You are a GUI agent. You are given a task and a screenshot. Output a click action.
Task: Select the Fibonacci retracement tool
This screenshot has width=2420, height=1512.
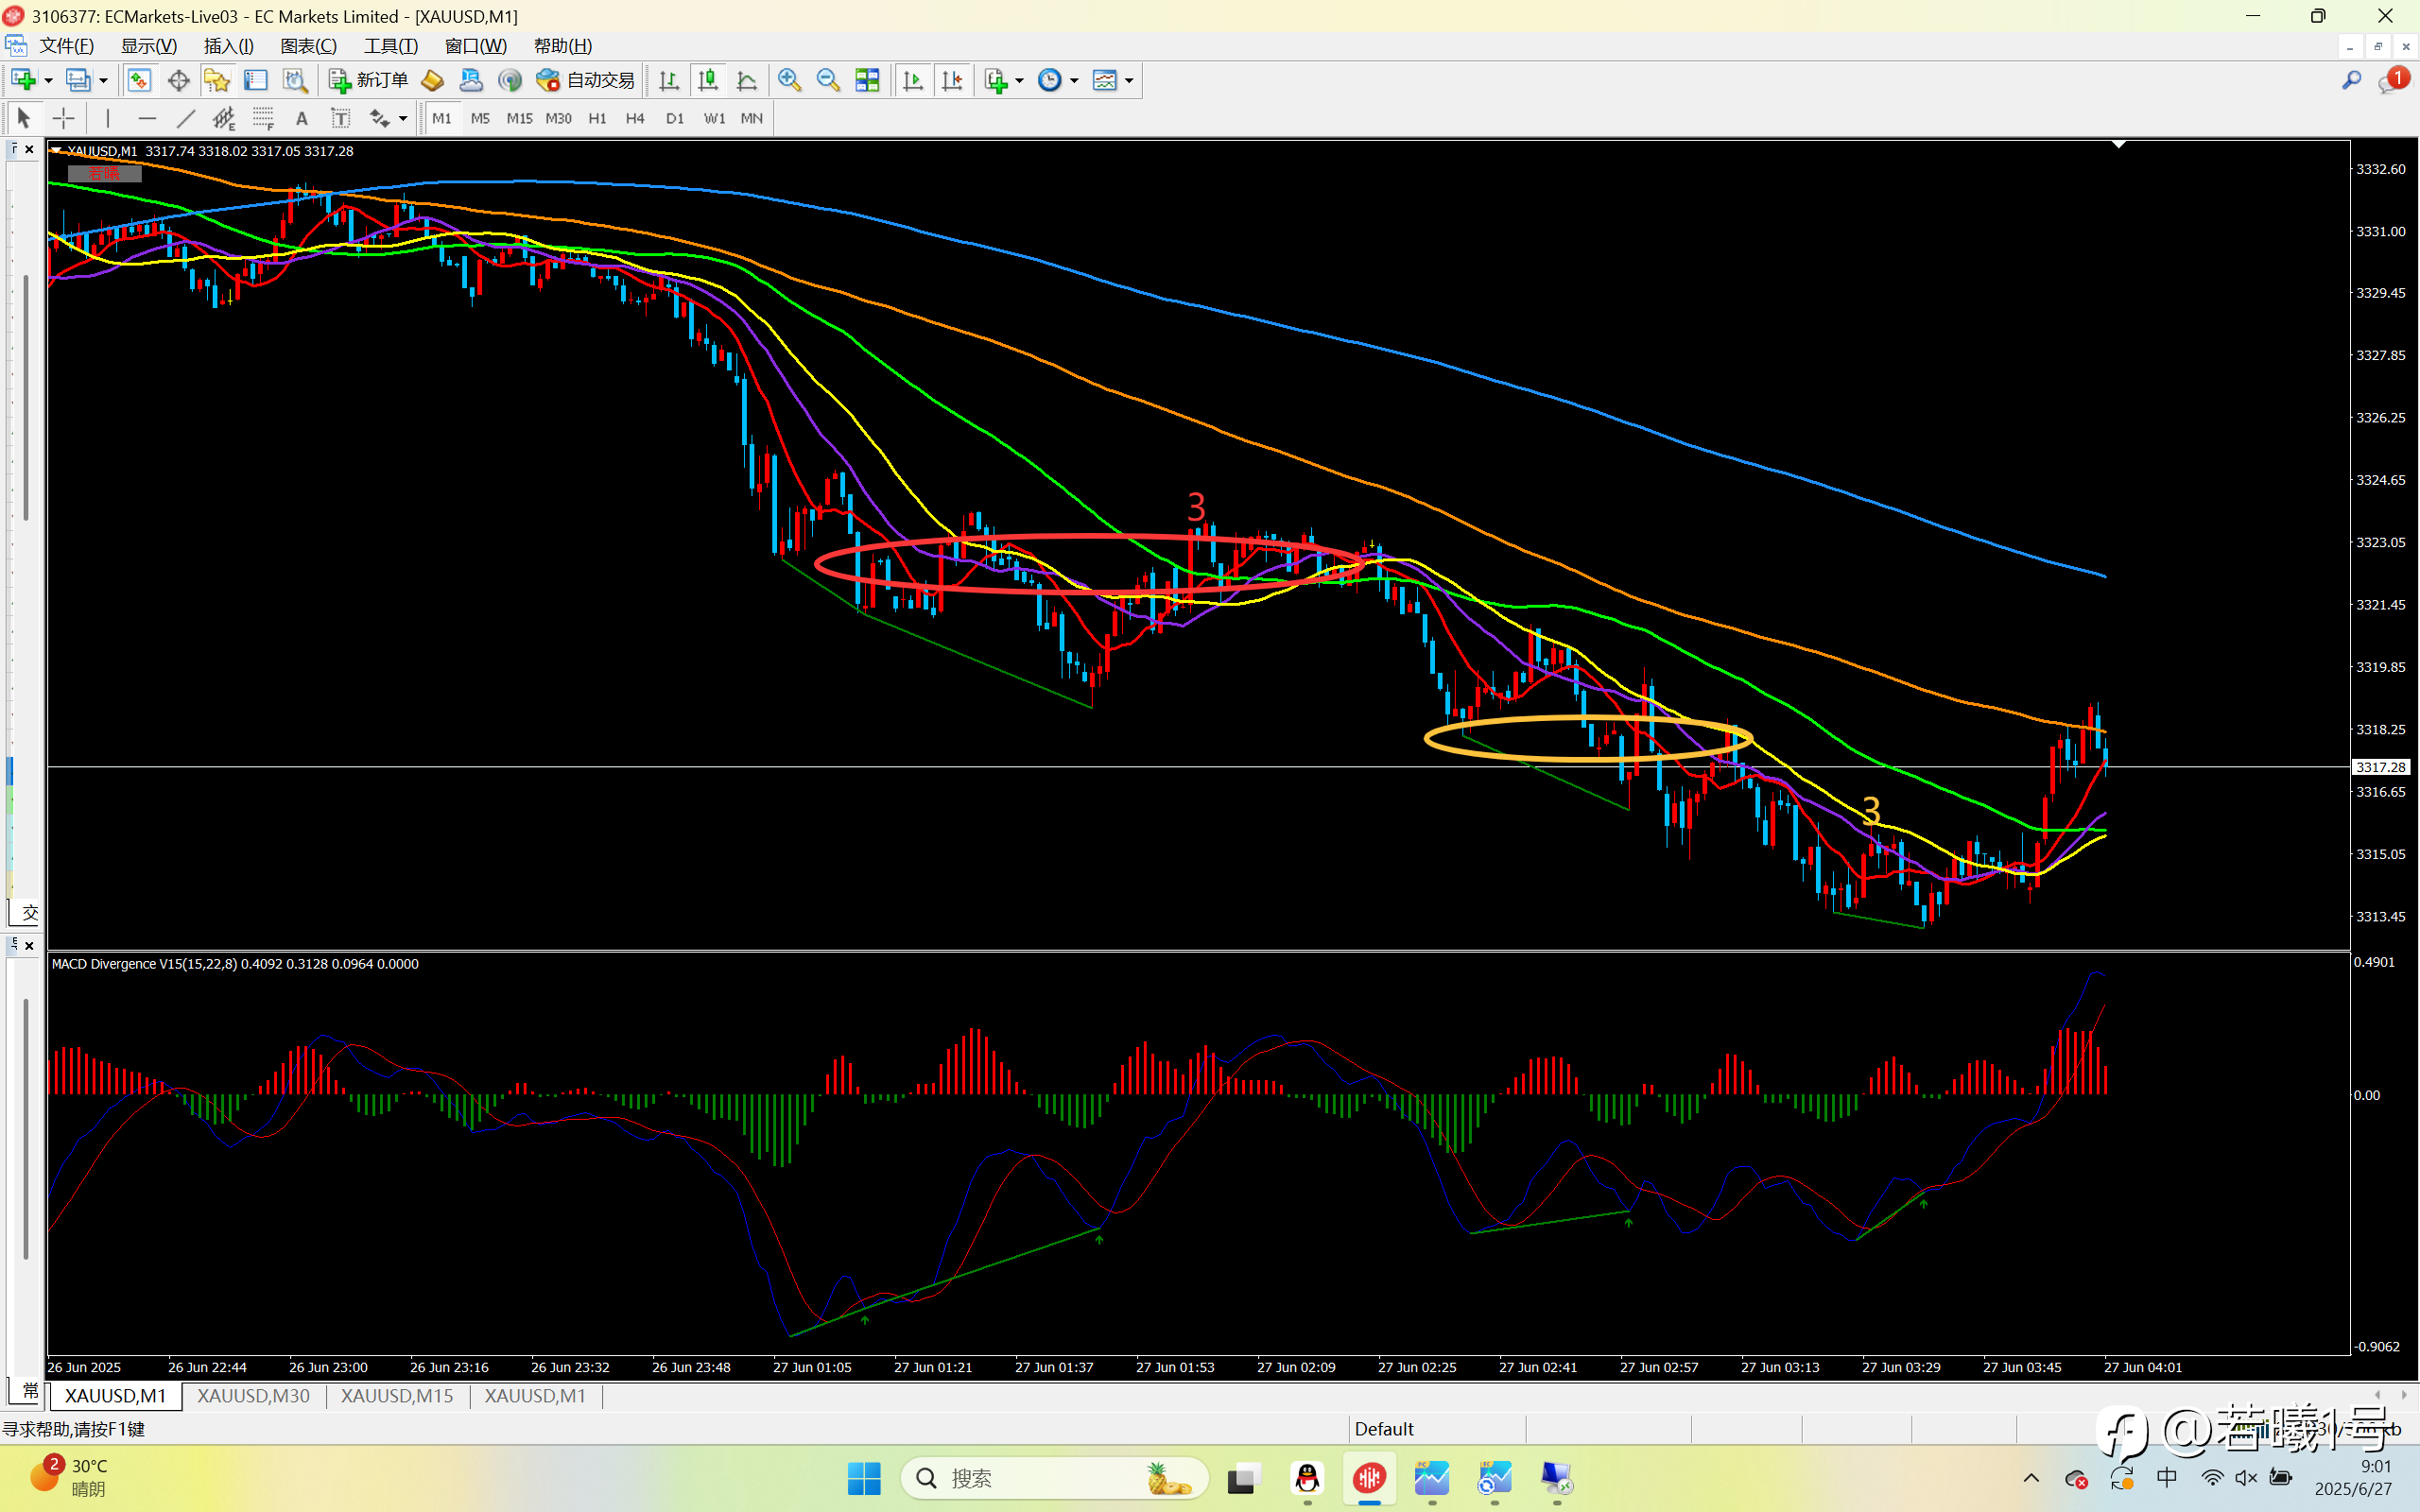coord(263,118)
